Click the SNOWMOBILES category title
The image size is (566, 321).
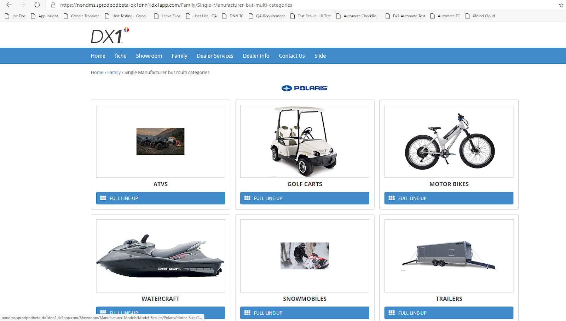(x=305, y=299)
